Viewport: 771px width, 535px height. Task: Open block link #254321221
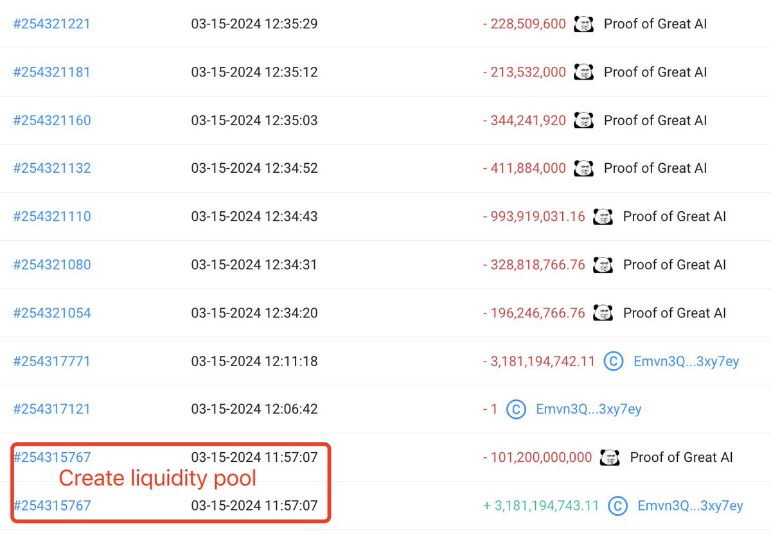52,24
